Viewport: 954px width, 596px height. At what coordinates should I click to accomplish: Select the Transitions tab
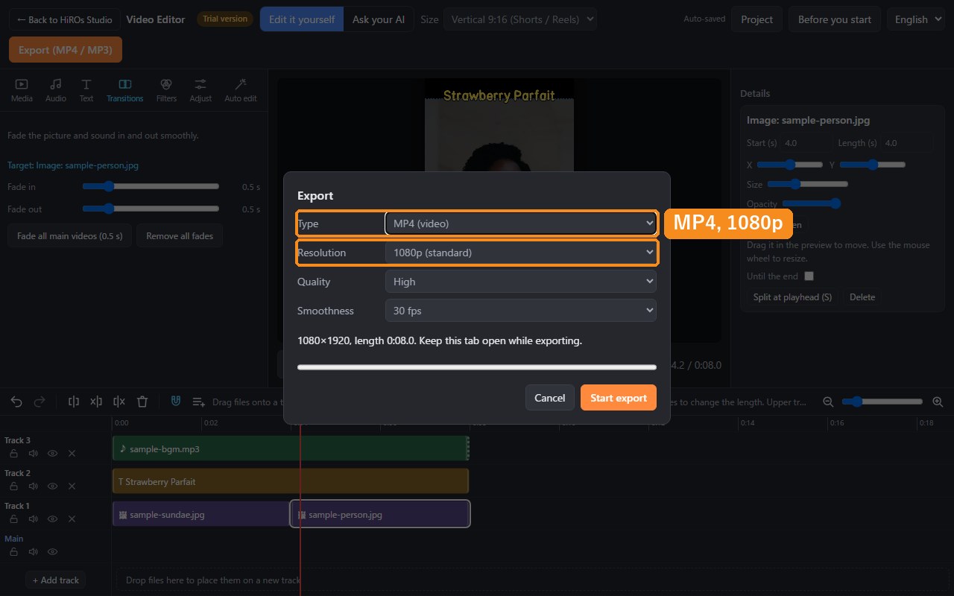124,90
